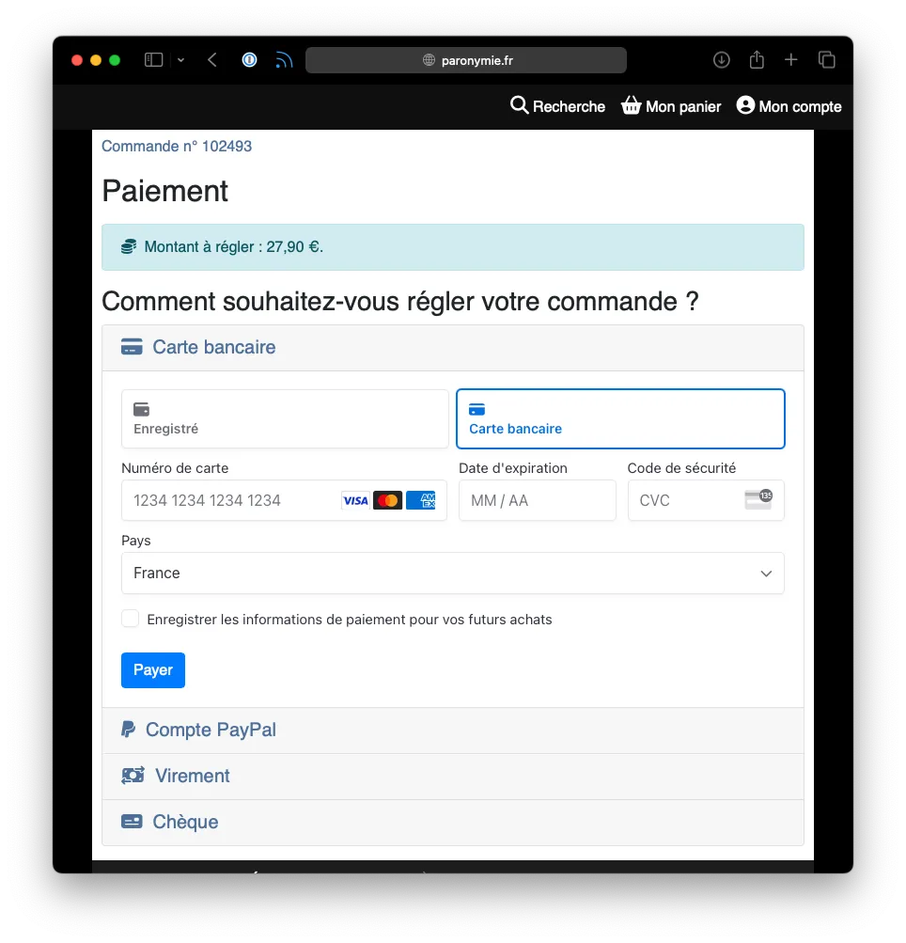906x943 pixels.
Task: Enable saving payment information for future purchases
Action: click(x=130, y=619)
